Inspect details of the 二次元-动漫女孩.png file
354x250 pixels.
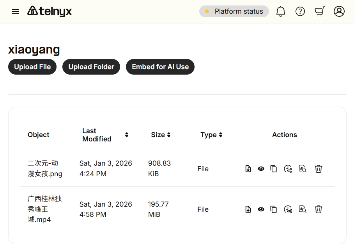(303, 169)
